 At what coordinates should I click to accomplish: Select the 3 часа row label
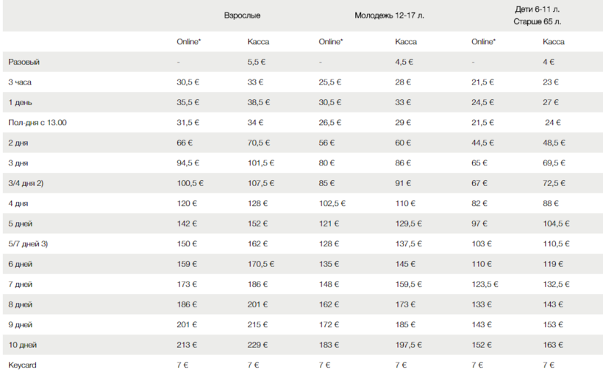pos(20,82)
